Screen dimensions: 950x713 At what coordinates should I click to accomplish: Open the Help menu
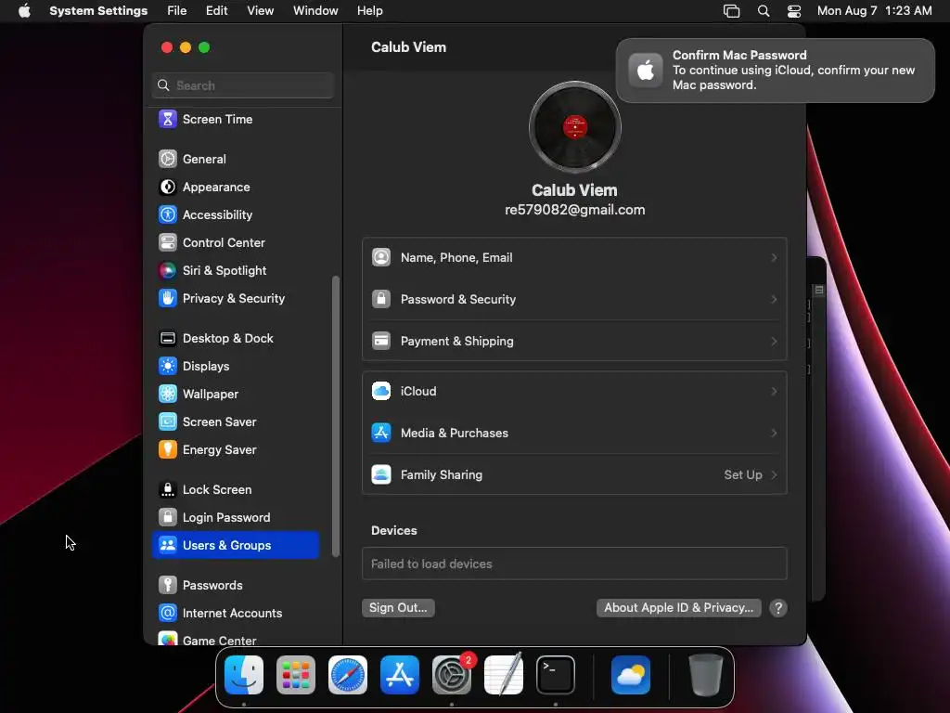(x=369, y=11)
